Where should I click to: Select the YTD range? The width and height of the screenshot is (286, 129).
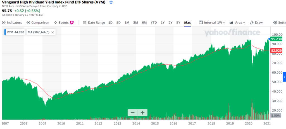pos(154,23)
